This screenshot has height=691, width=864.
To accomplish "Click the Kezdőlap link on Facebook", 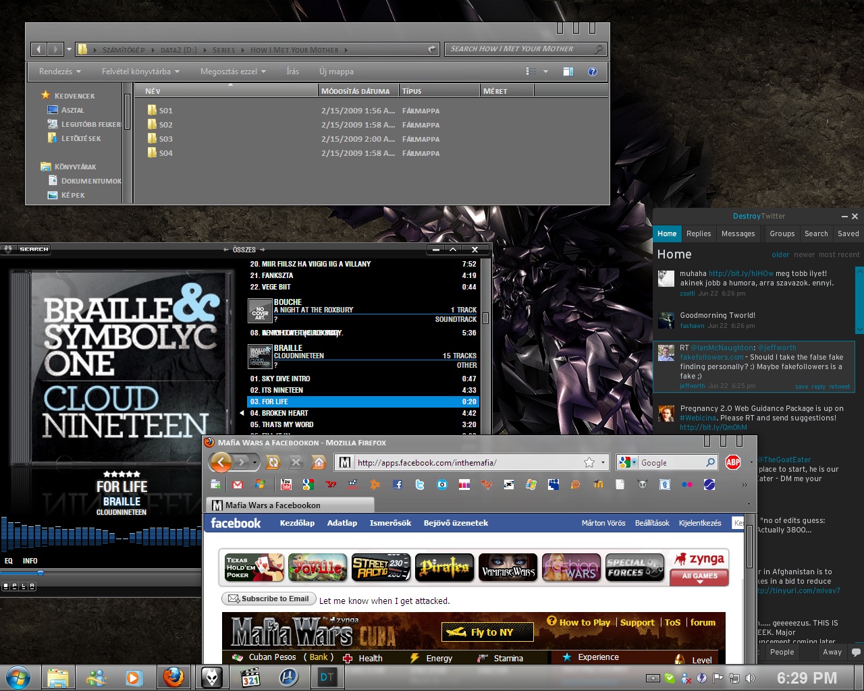I will (x=297, y=523).
